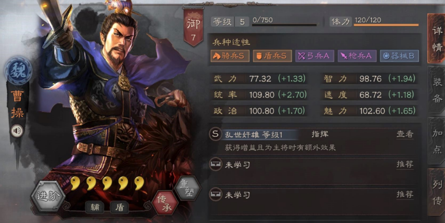Tap the S skill grade icon
The height and width of the screenshot is (223, 445).
pos(215,134)
